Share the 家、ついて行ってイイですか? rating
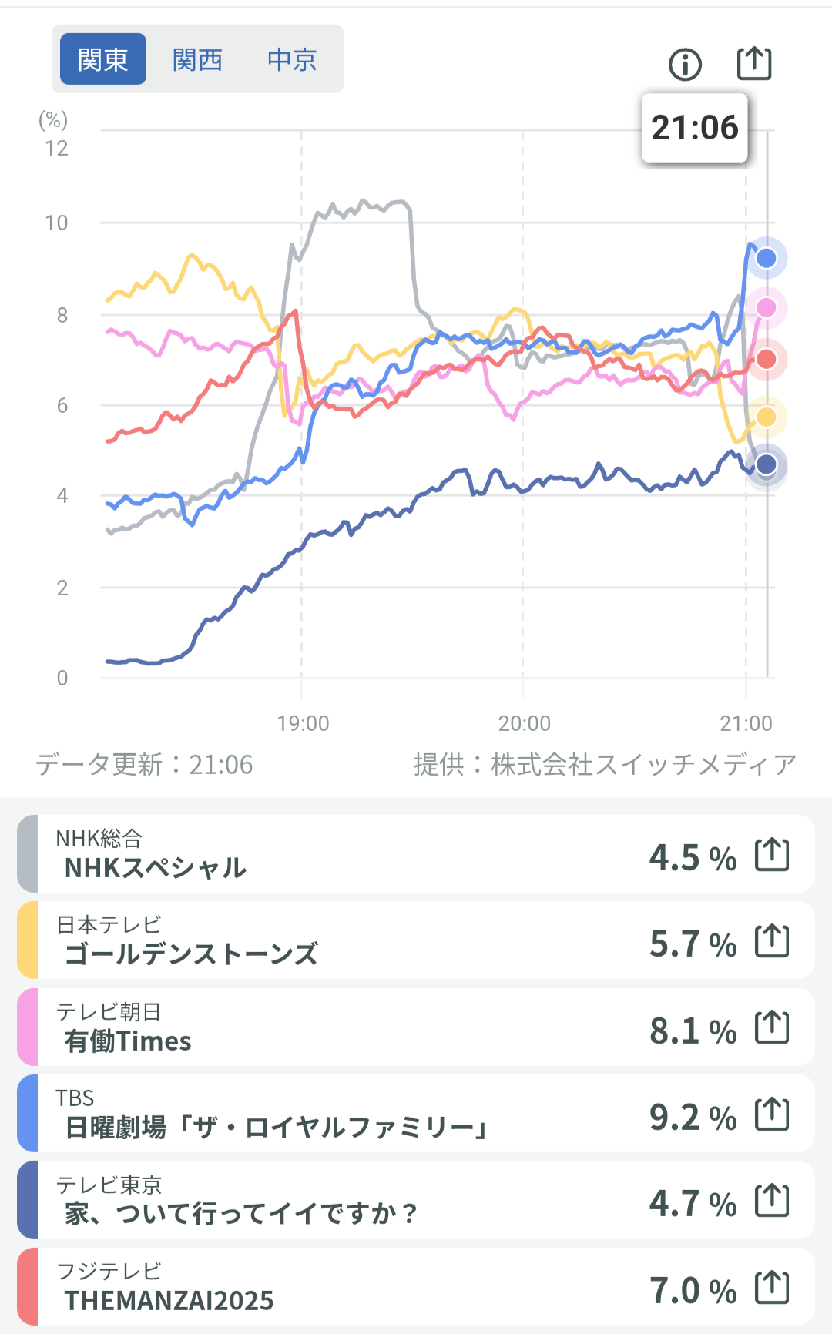832x1334 pixels. coord(772,1201)
